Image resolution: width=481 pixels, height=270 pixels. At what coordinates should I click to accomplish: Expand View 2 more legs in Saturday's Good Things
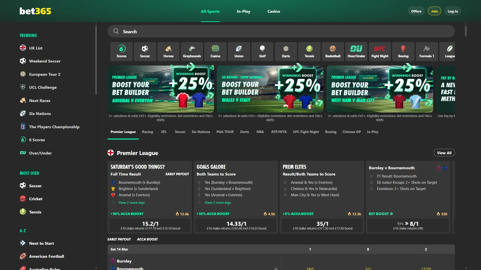point(132,202)
